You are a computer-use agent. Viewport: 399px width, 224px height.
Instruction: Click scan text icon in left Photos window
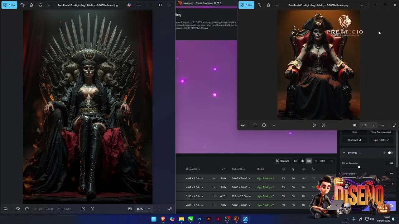click(93, 209)
